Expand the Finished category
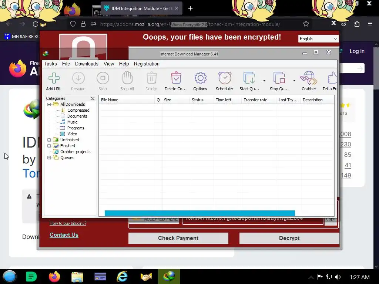The height and width of the screenshot is (284, 379). (49, 146)
